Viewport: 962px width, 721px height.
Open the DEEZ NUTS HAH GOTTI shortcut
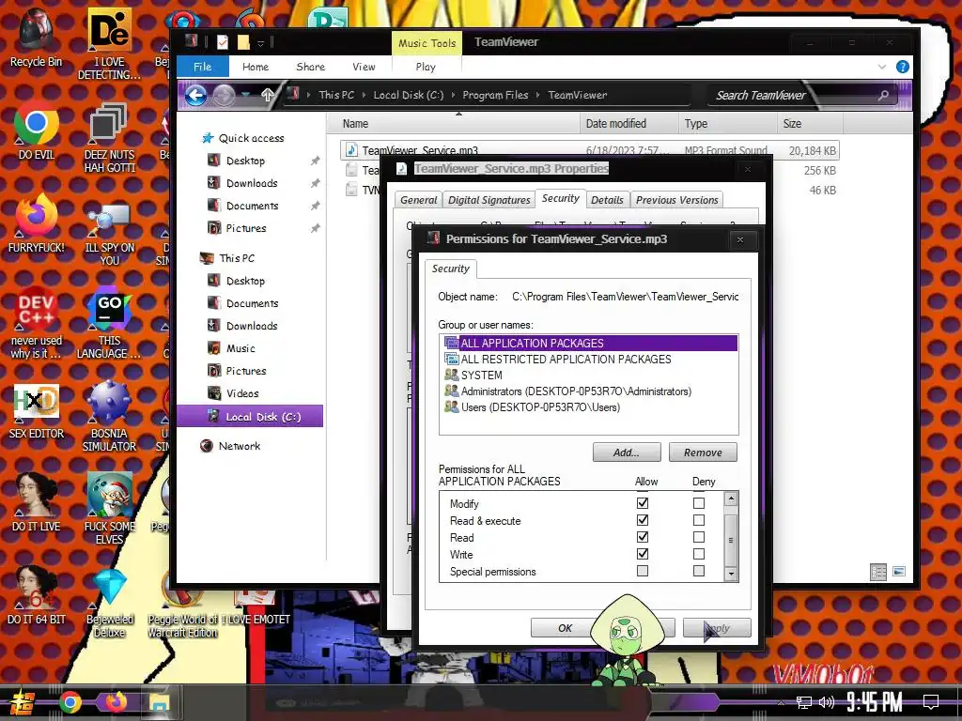point(109,138)
